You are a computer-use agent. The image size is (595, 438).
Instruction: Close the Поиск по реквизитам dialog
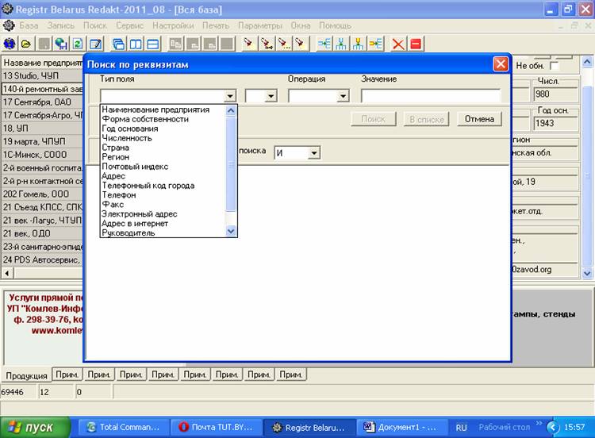pyautogui.click(x=501, y=64)
